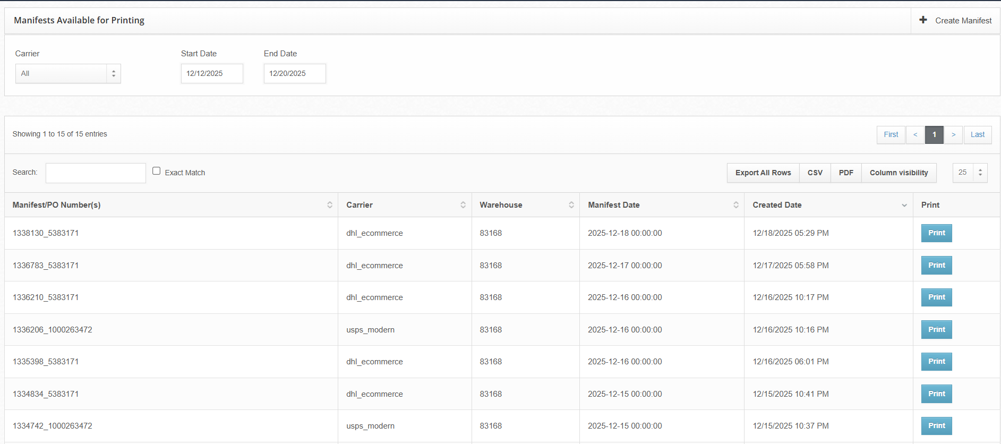This screenshot has width=1001, height=444.
Task: Sort table by Warehouse column arrows
Action: pyautogui.click(x=571, y=205)
